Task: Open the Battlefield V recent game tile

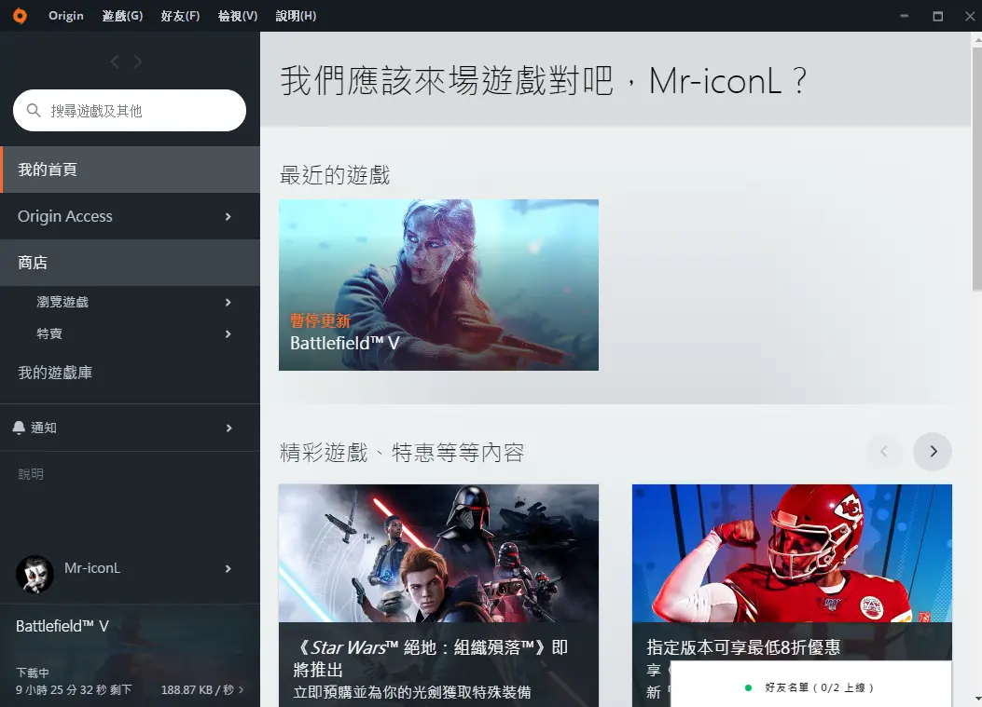Action: tap(438, 285)
